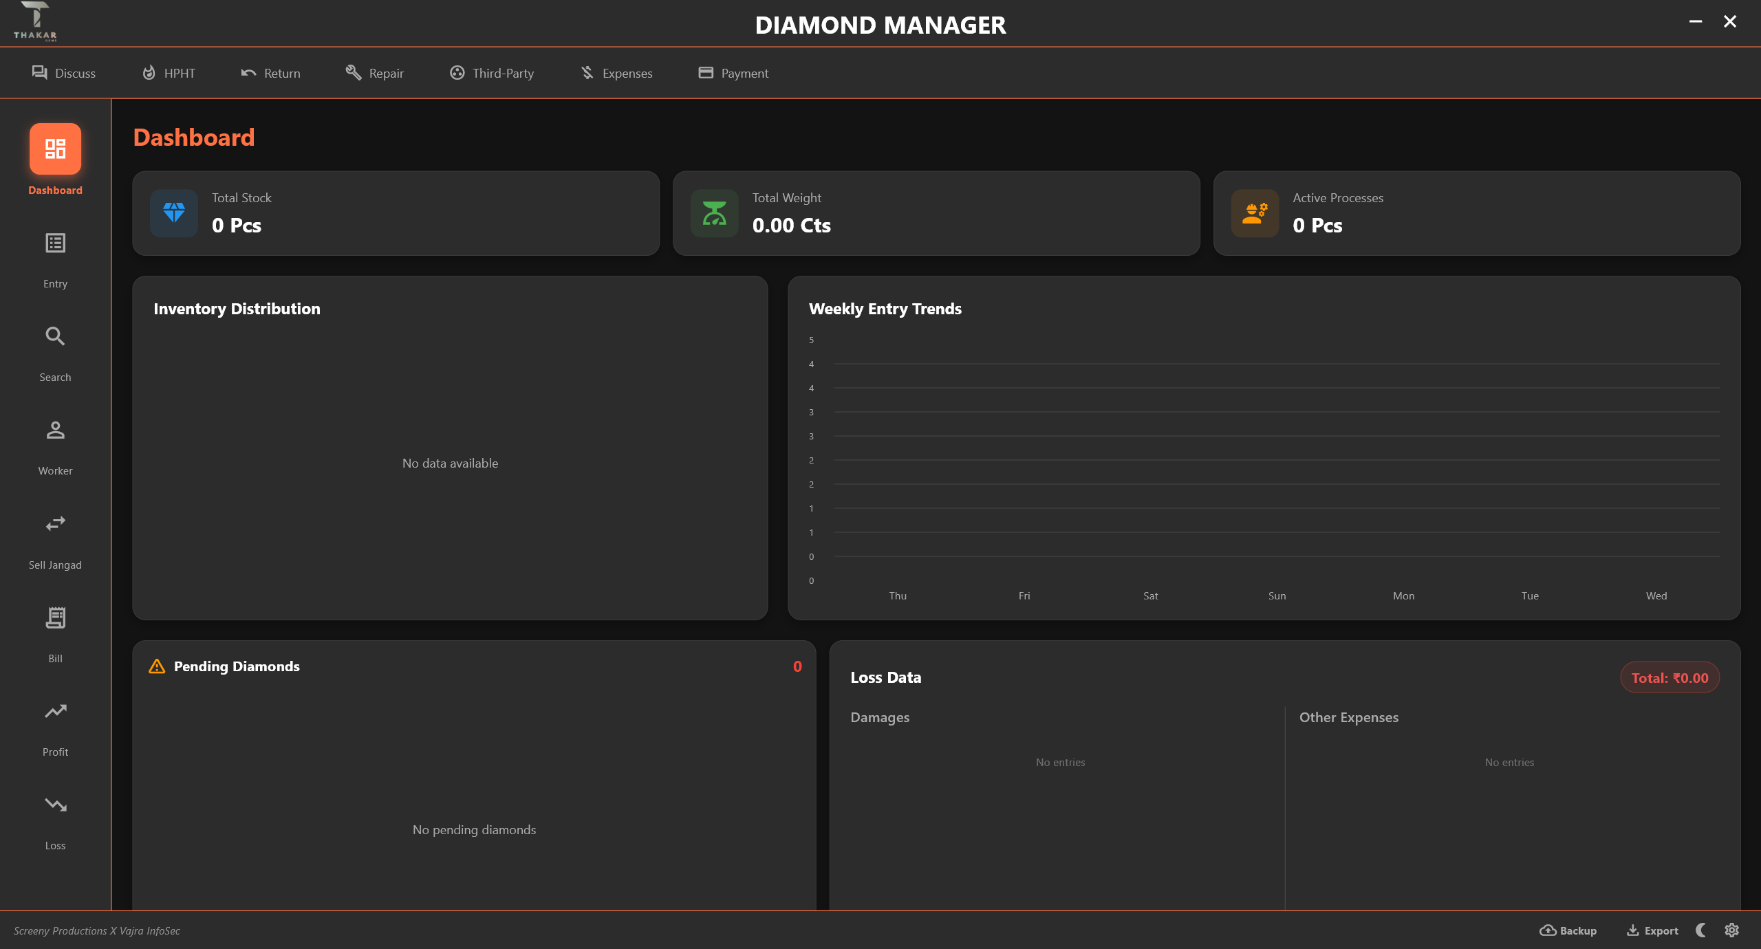This screenshot has height=949, width=1761.
Task: Click the HPHT flame icon
Action: (149, 72)
